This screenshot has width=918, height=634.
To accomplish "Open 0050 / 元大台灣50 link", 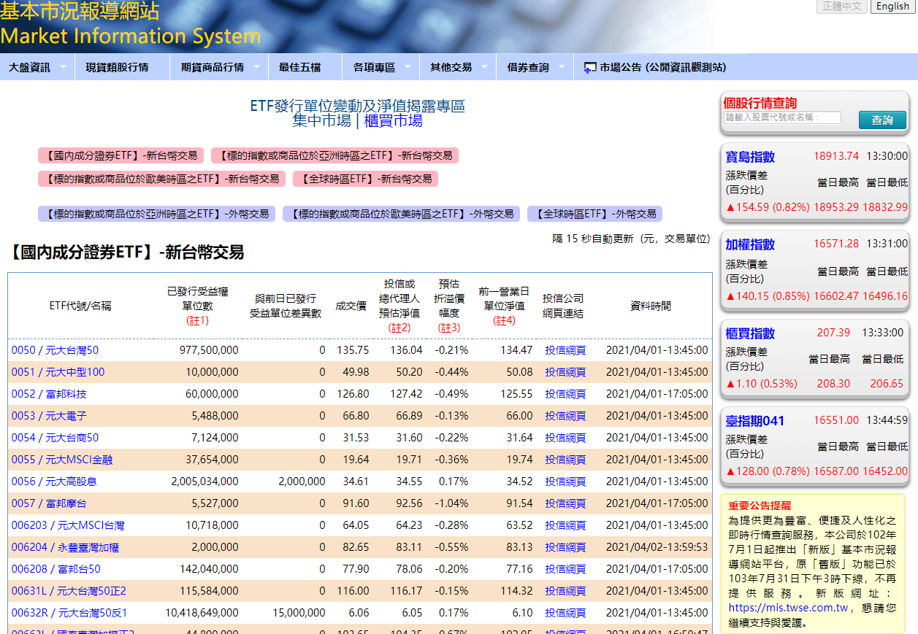I will [55, 350].
